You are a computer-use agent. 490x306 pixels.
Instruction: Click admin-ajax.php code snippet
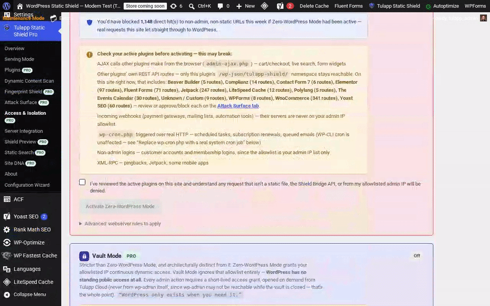coord(227,64)
